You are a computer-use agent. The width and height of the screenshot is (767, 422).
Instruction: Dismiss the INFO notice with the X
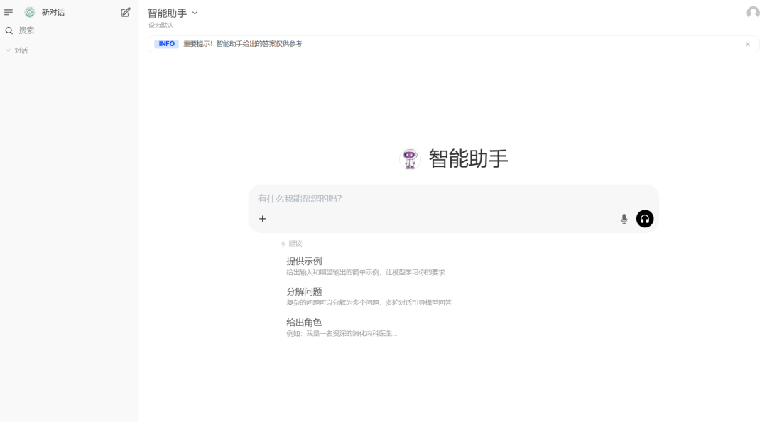(747, 44)
